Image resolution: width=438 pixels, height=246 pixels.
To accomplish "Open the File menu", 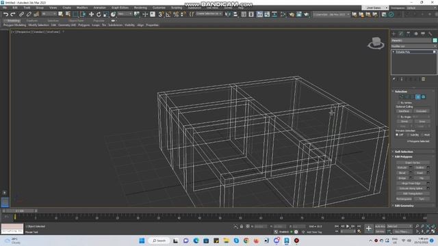I will pos(5,8).
